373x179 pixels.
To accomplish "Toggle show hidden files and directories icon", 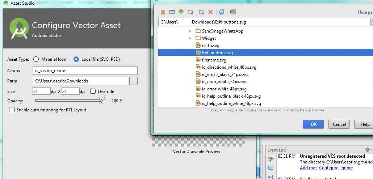I will tap(233, 12).
